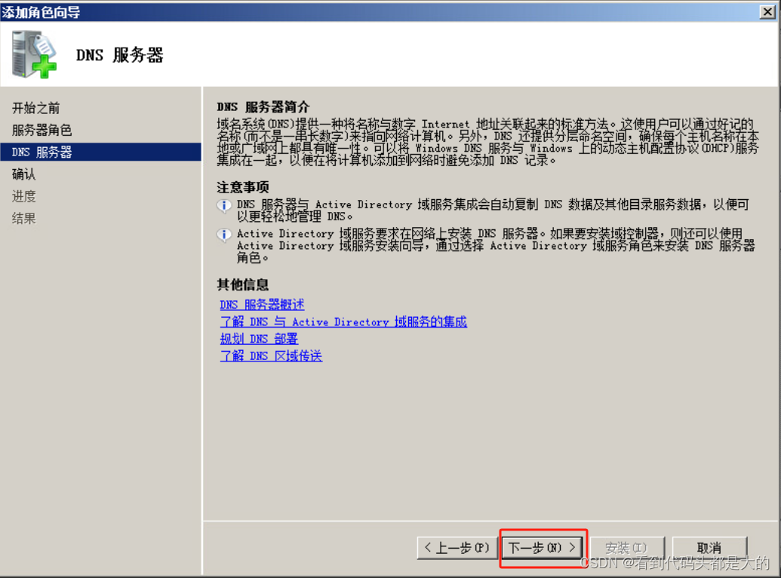Click the 注意事项 heading

[242, 187]
